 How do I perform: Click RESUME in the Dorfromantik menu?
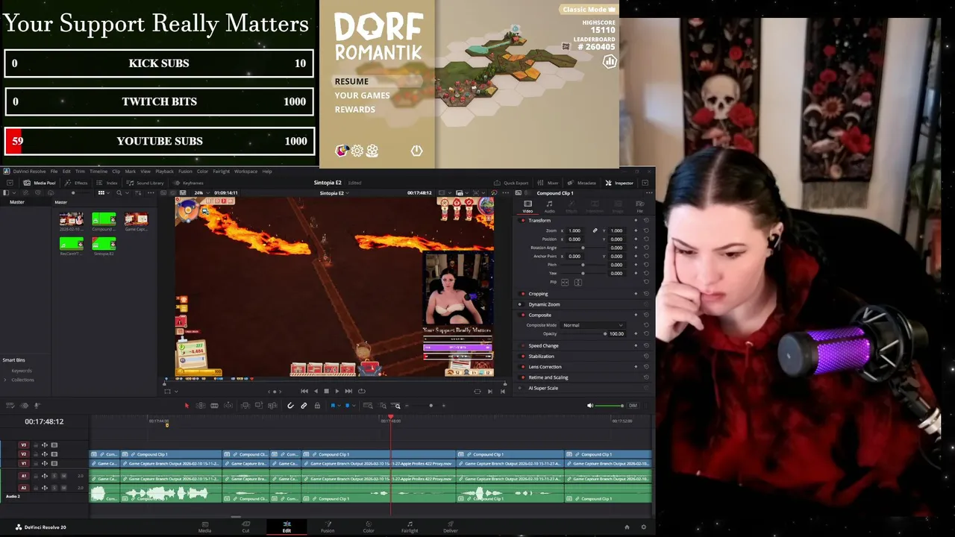pos(351,81)
